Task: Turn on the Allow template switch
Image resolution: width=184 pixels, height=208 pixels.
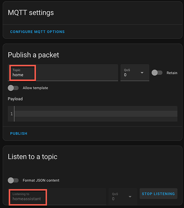Action: point(13,88)
